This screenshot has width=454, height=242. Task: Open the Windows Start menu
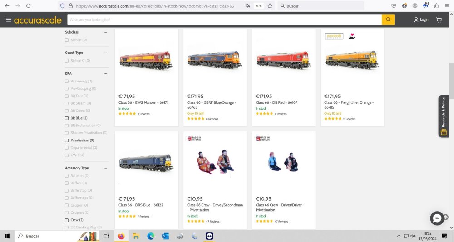click(x=7, y=236)
